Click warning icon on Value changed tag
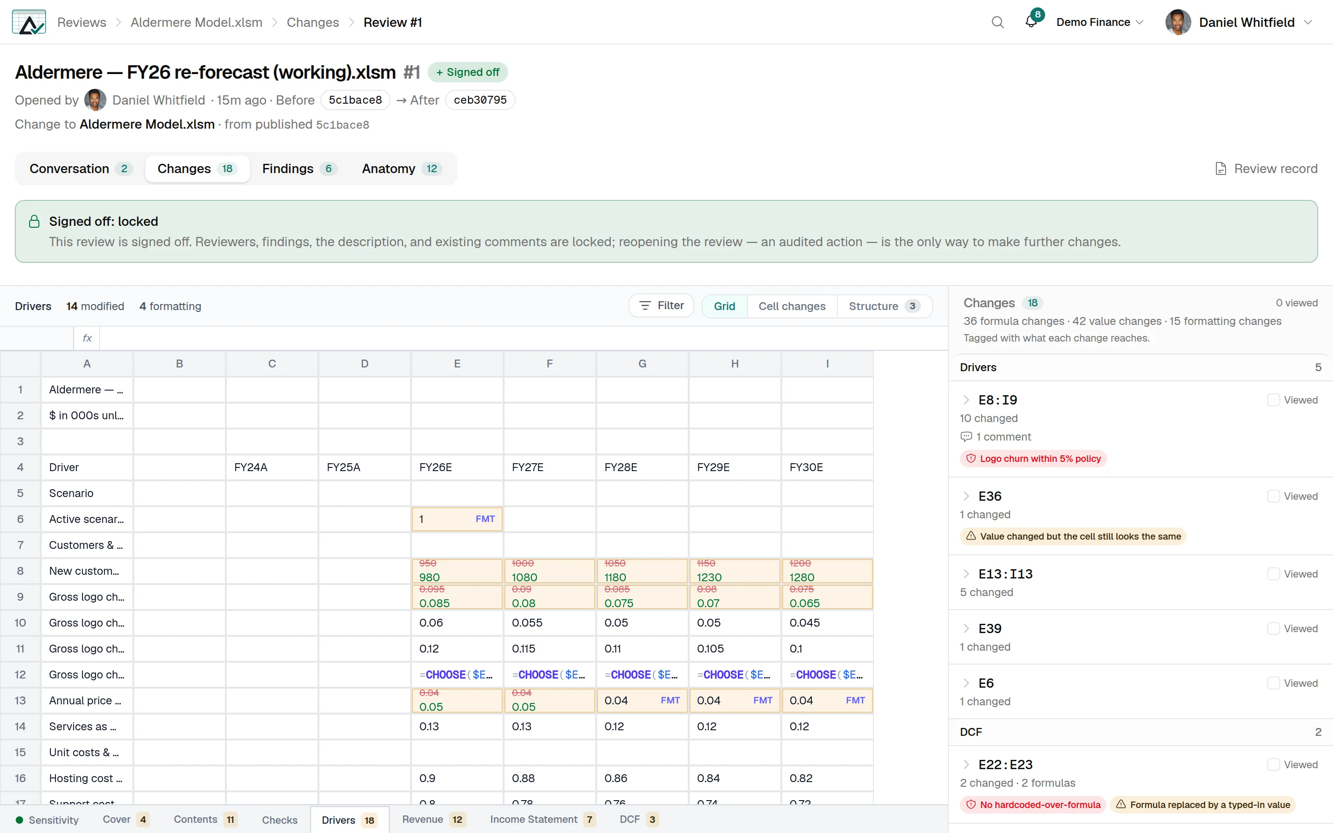1333x833 pixels. [x=971, y=536]
